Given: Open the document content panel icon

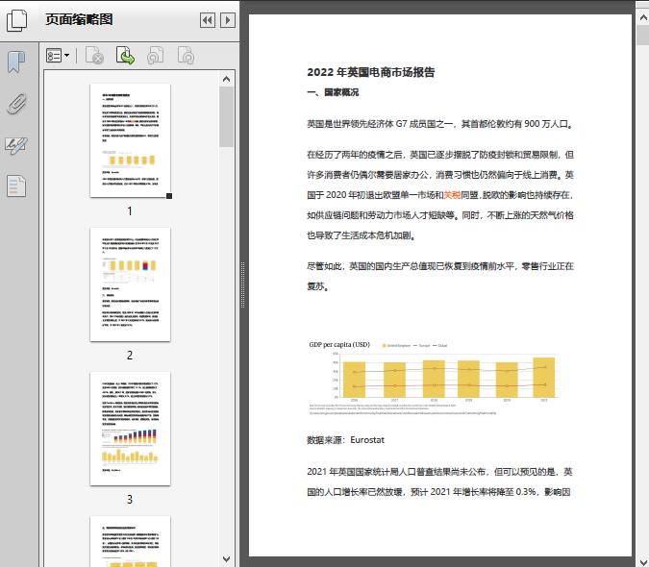Looking at the screenshot, I should point(17,185).
